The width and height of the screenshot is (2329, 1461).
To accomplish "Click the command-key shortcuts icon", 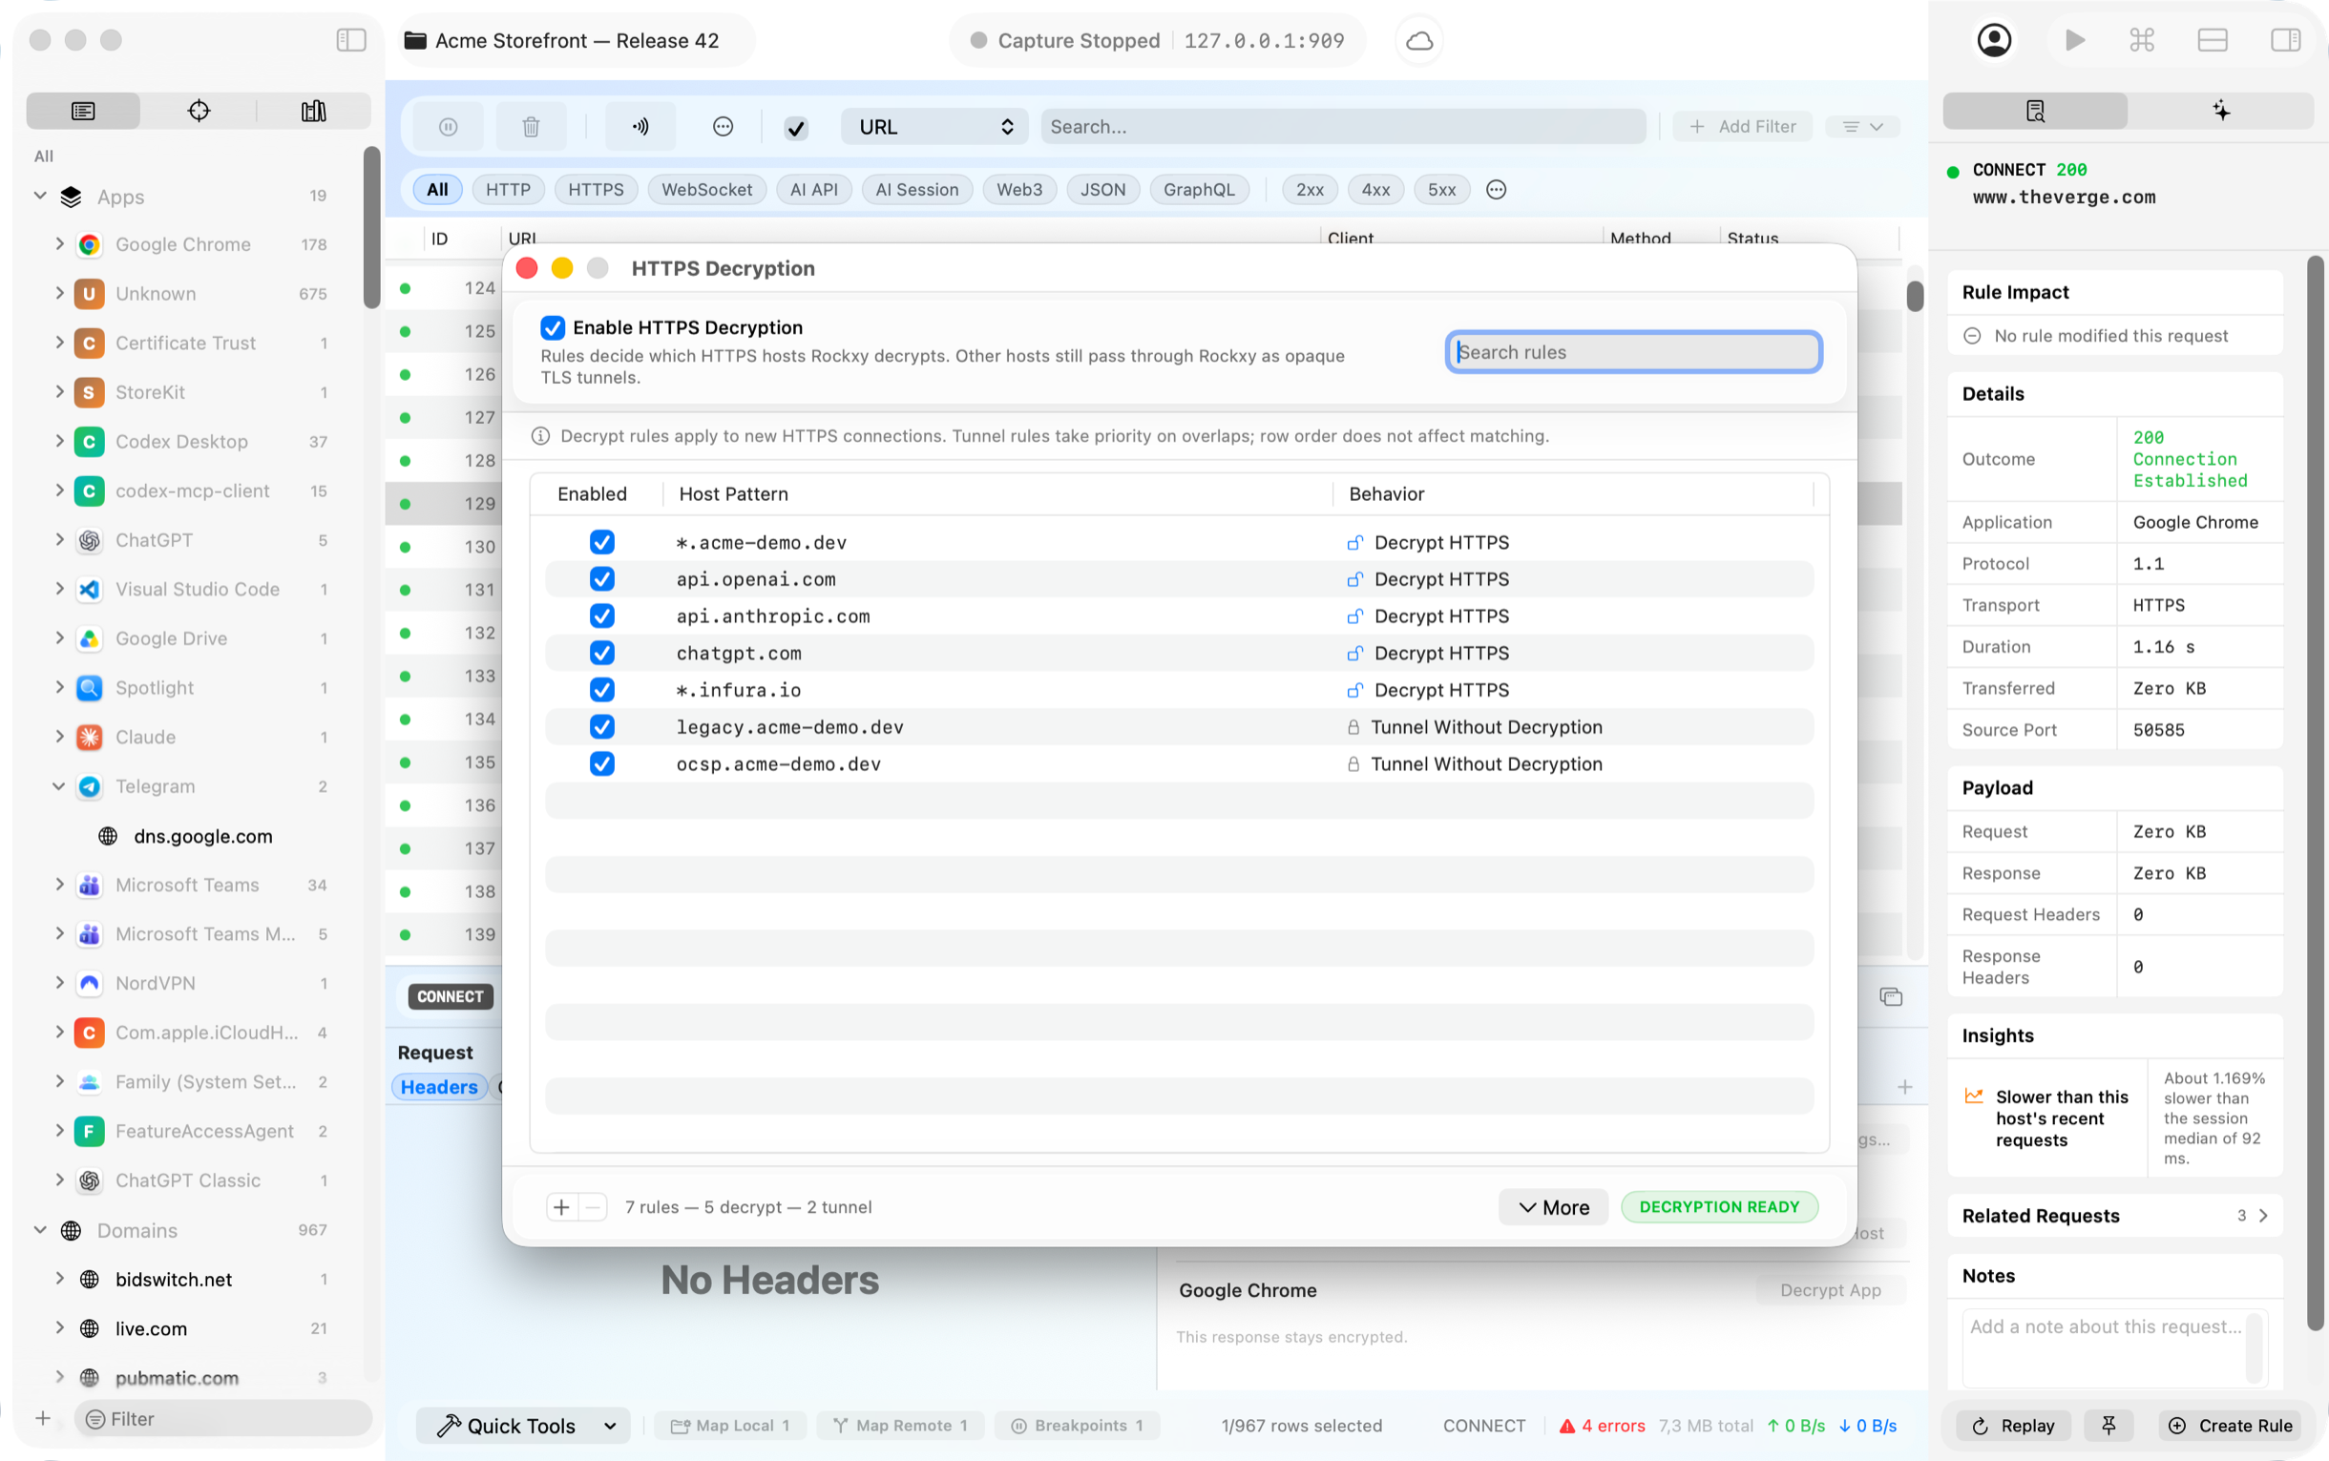I will 2142,40.
